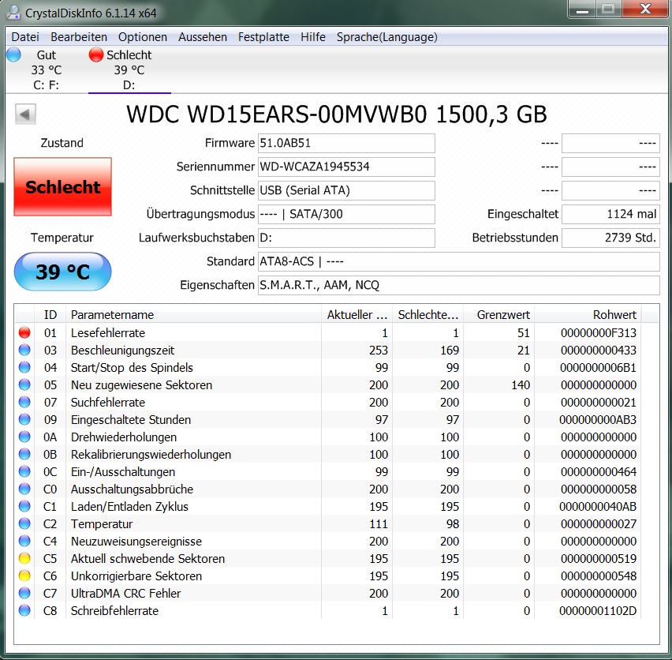672x660 pixels.
Task: Click the Aktueller column header
Action: 357,315
